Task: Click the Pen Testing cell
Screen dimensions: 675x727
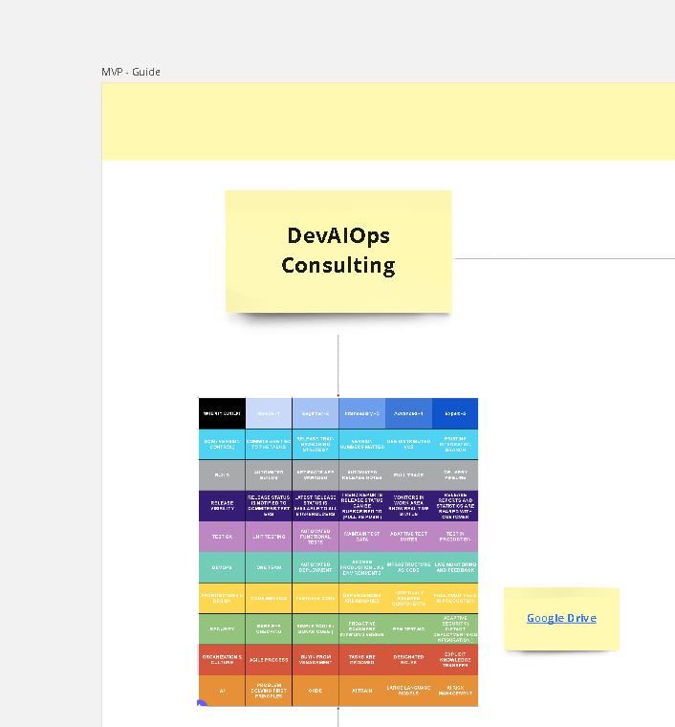Action: pos(408,629)
